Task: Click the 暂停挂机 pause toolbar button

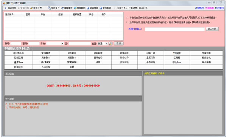Action: tap(23, 8)
